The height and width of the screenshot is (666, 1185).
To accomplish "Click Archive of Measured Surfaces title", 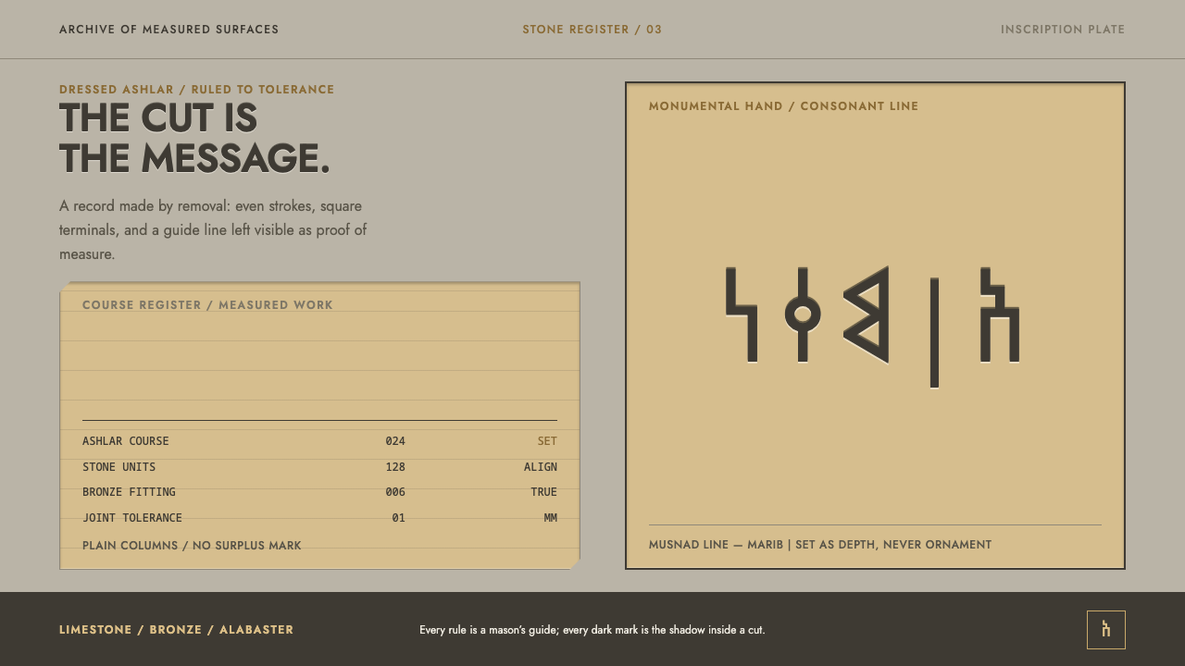I will [169, 30].
